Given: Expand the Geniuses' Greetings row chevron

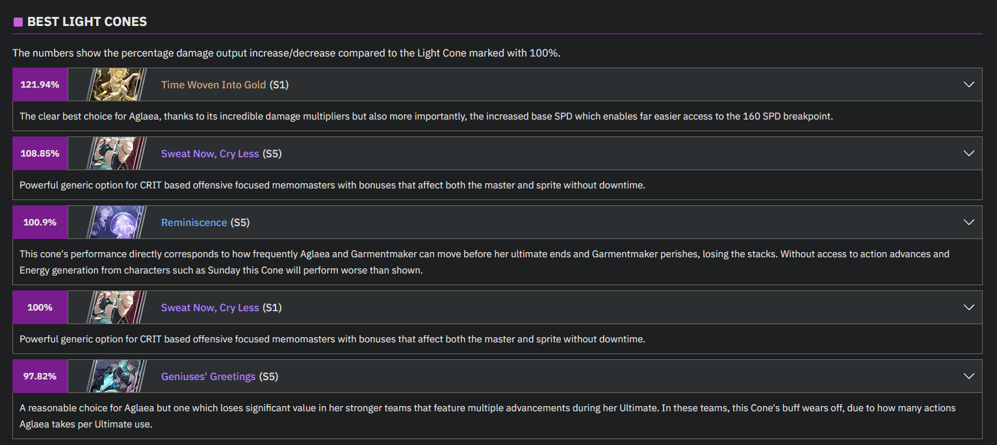Looking at the screenshot, I should coord(969,376).
